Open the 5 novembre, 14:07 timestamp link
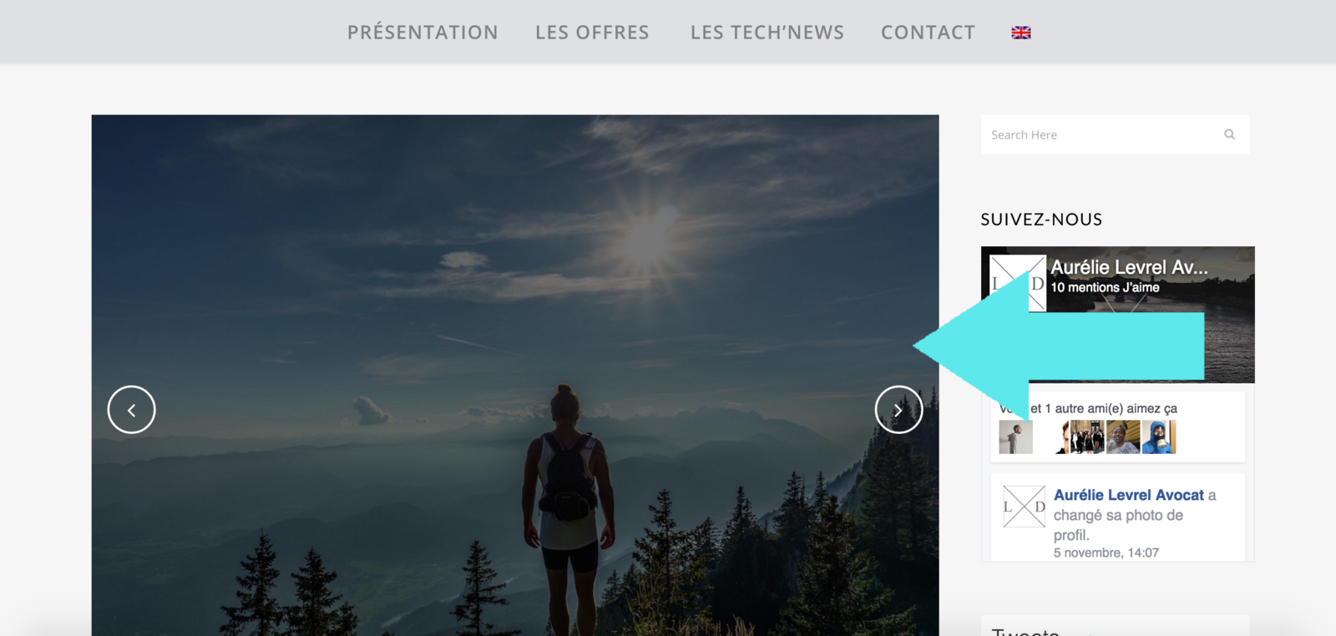 1106,553
